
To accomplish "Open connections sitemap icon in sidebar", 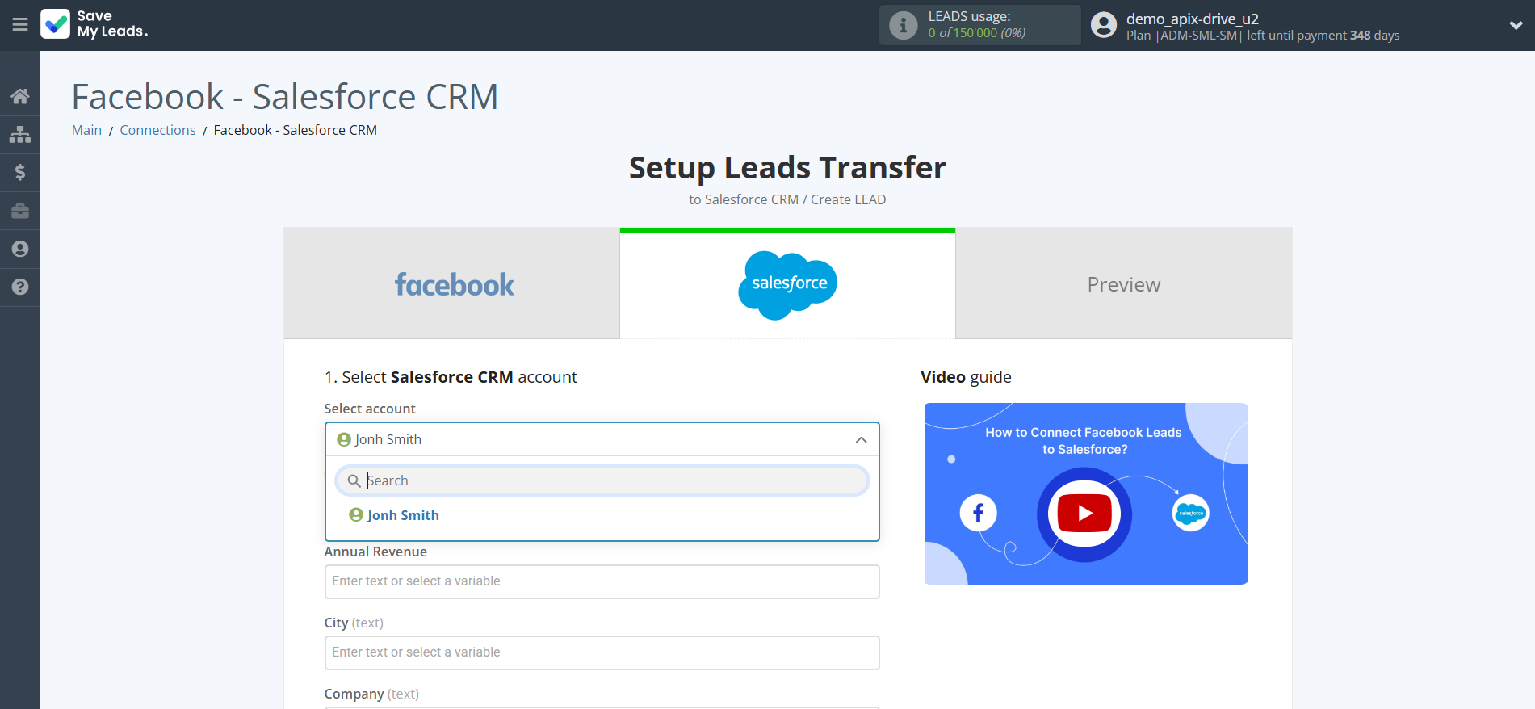I will [20, 134].
